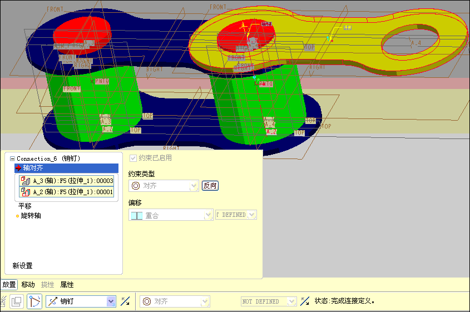This screenshot has width=470, height=312.
Task: Switch to the 属性 tab
Action: (67, 284)
